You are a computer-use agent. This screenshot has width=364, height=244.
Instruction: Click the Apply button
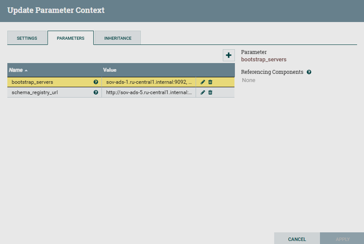(342, 239)
